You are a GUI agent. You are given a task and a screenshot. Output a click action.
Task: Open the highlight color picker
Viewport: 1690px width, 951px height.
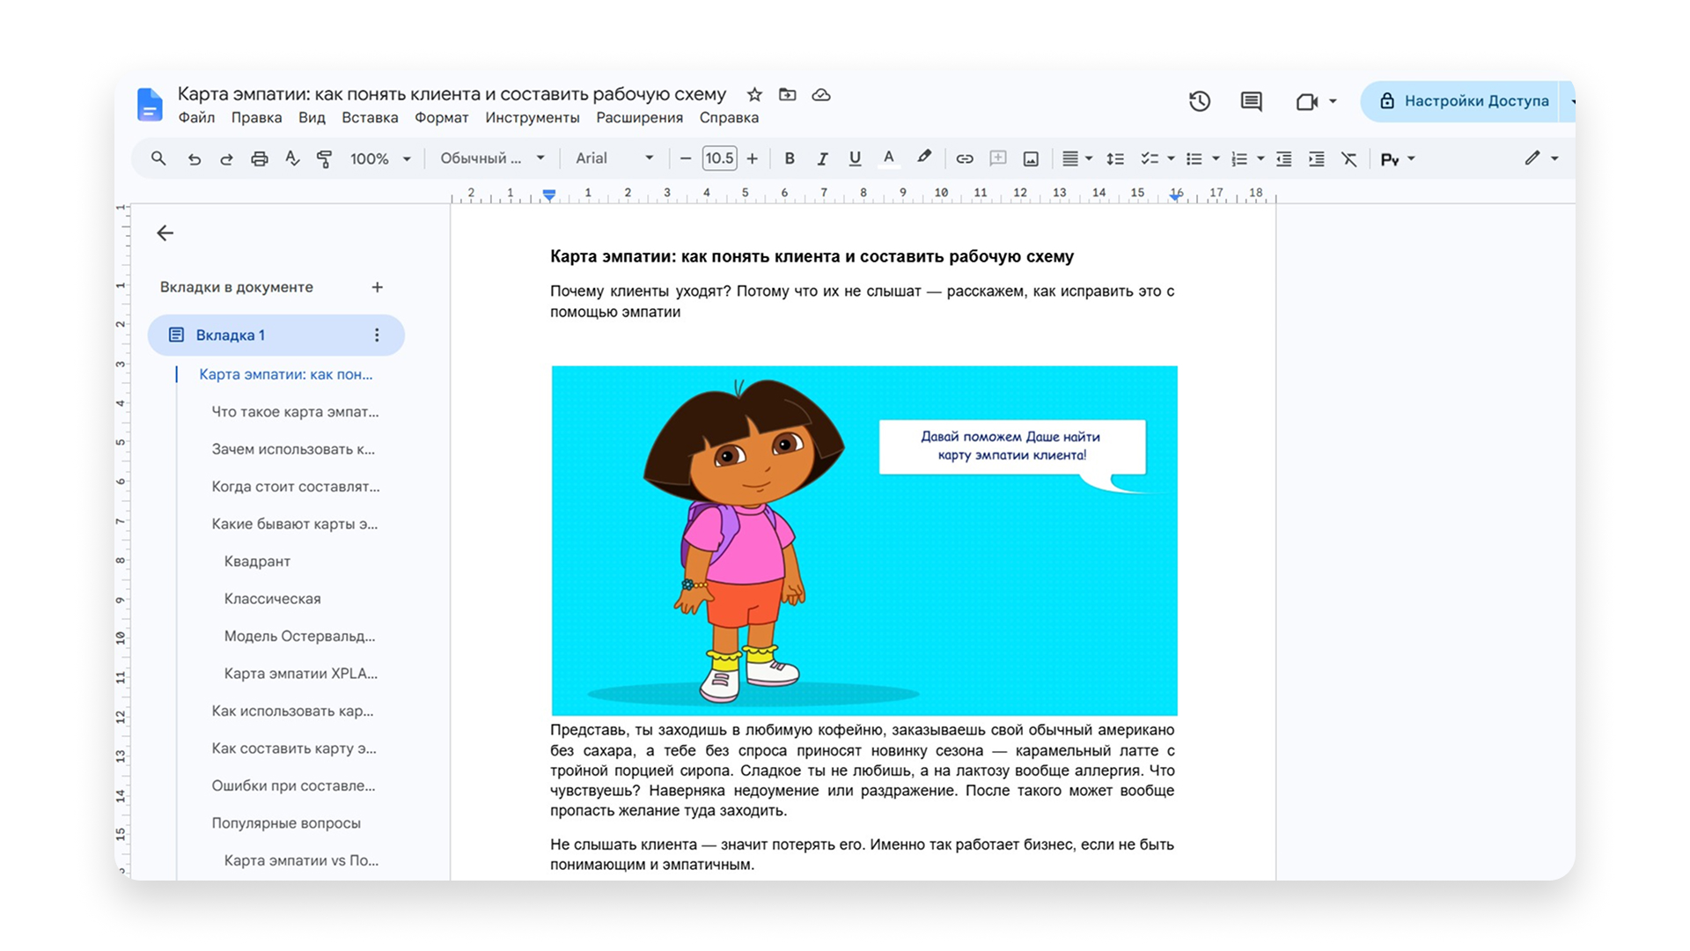coord(923,158)
